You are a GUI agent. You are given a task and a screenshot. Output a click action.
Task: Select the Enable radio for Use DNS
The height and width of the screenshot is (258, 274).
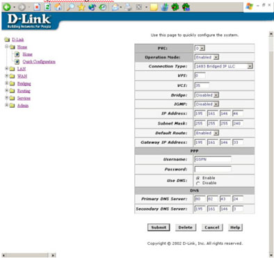[x=198, y=178]
